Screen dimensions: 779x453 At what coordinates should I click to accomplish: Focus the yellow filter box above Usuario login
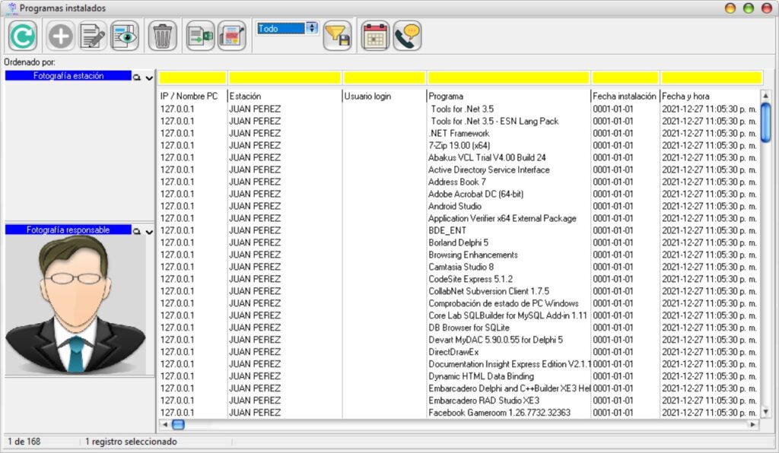pyautogui.click(x=384, y=78)
